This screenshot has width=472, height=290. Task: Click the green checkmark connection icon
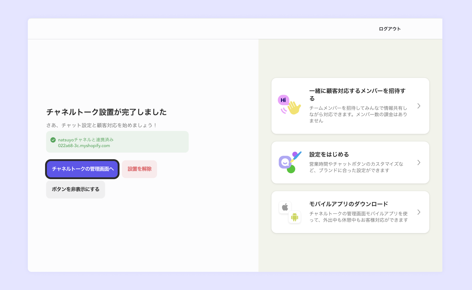point(53,140)
